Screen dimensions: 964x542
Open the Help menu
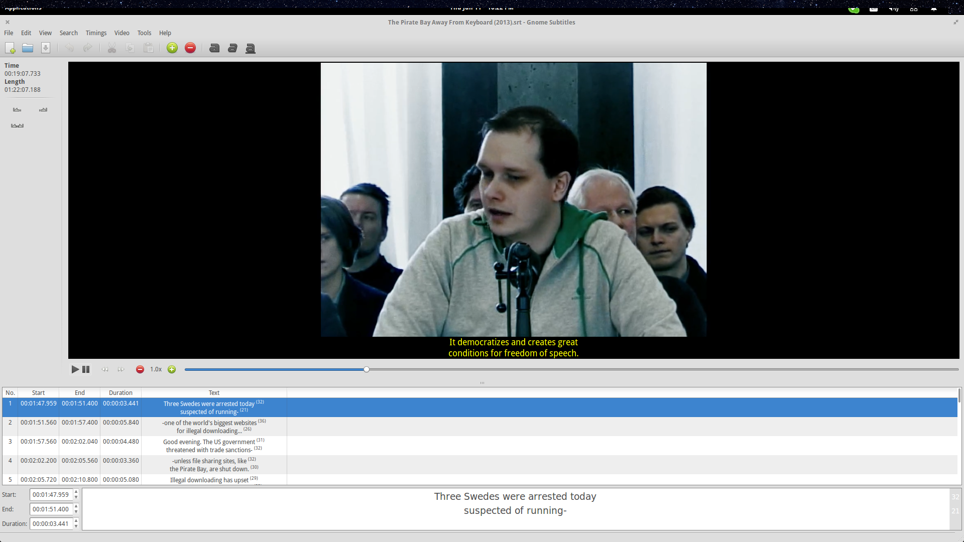coord(165,33)
